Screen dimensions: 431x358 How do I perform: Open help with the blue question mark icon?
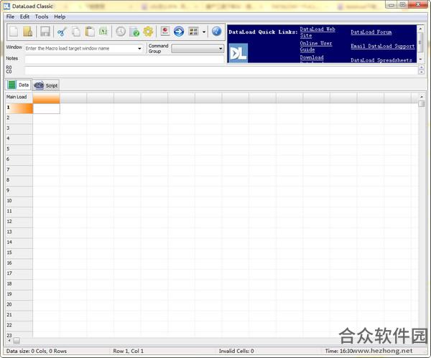pos(217,32)
